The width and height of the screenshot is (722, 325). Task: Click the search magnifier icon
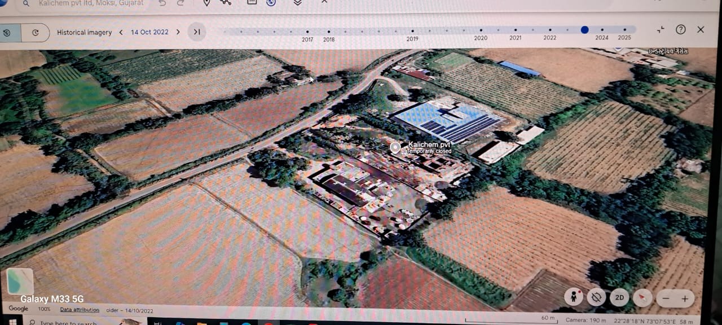tap(26, 3)
